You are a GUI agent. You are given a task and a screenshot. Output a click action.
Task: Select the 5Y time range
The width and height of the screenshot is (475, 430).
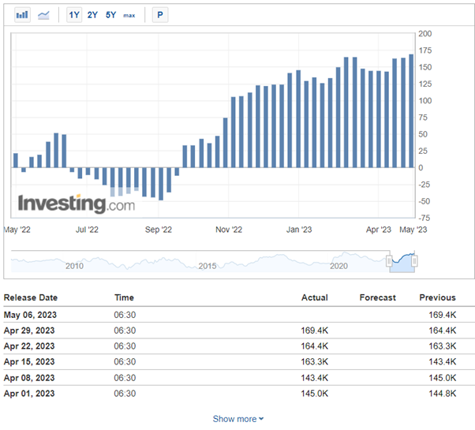point(110,15)
